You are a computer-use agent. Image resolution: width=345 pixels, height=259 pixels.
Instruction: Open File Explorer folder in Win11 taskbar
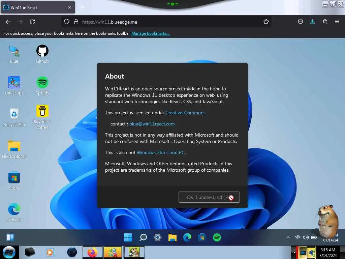172,237
